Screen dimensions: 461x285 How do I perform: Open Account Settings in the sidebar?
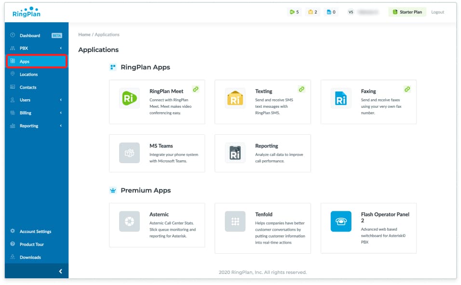tap(37, 231)
